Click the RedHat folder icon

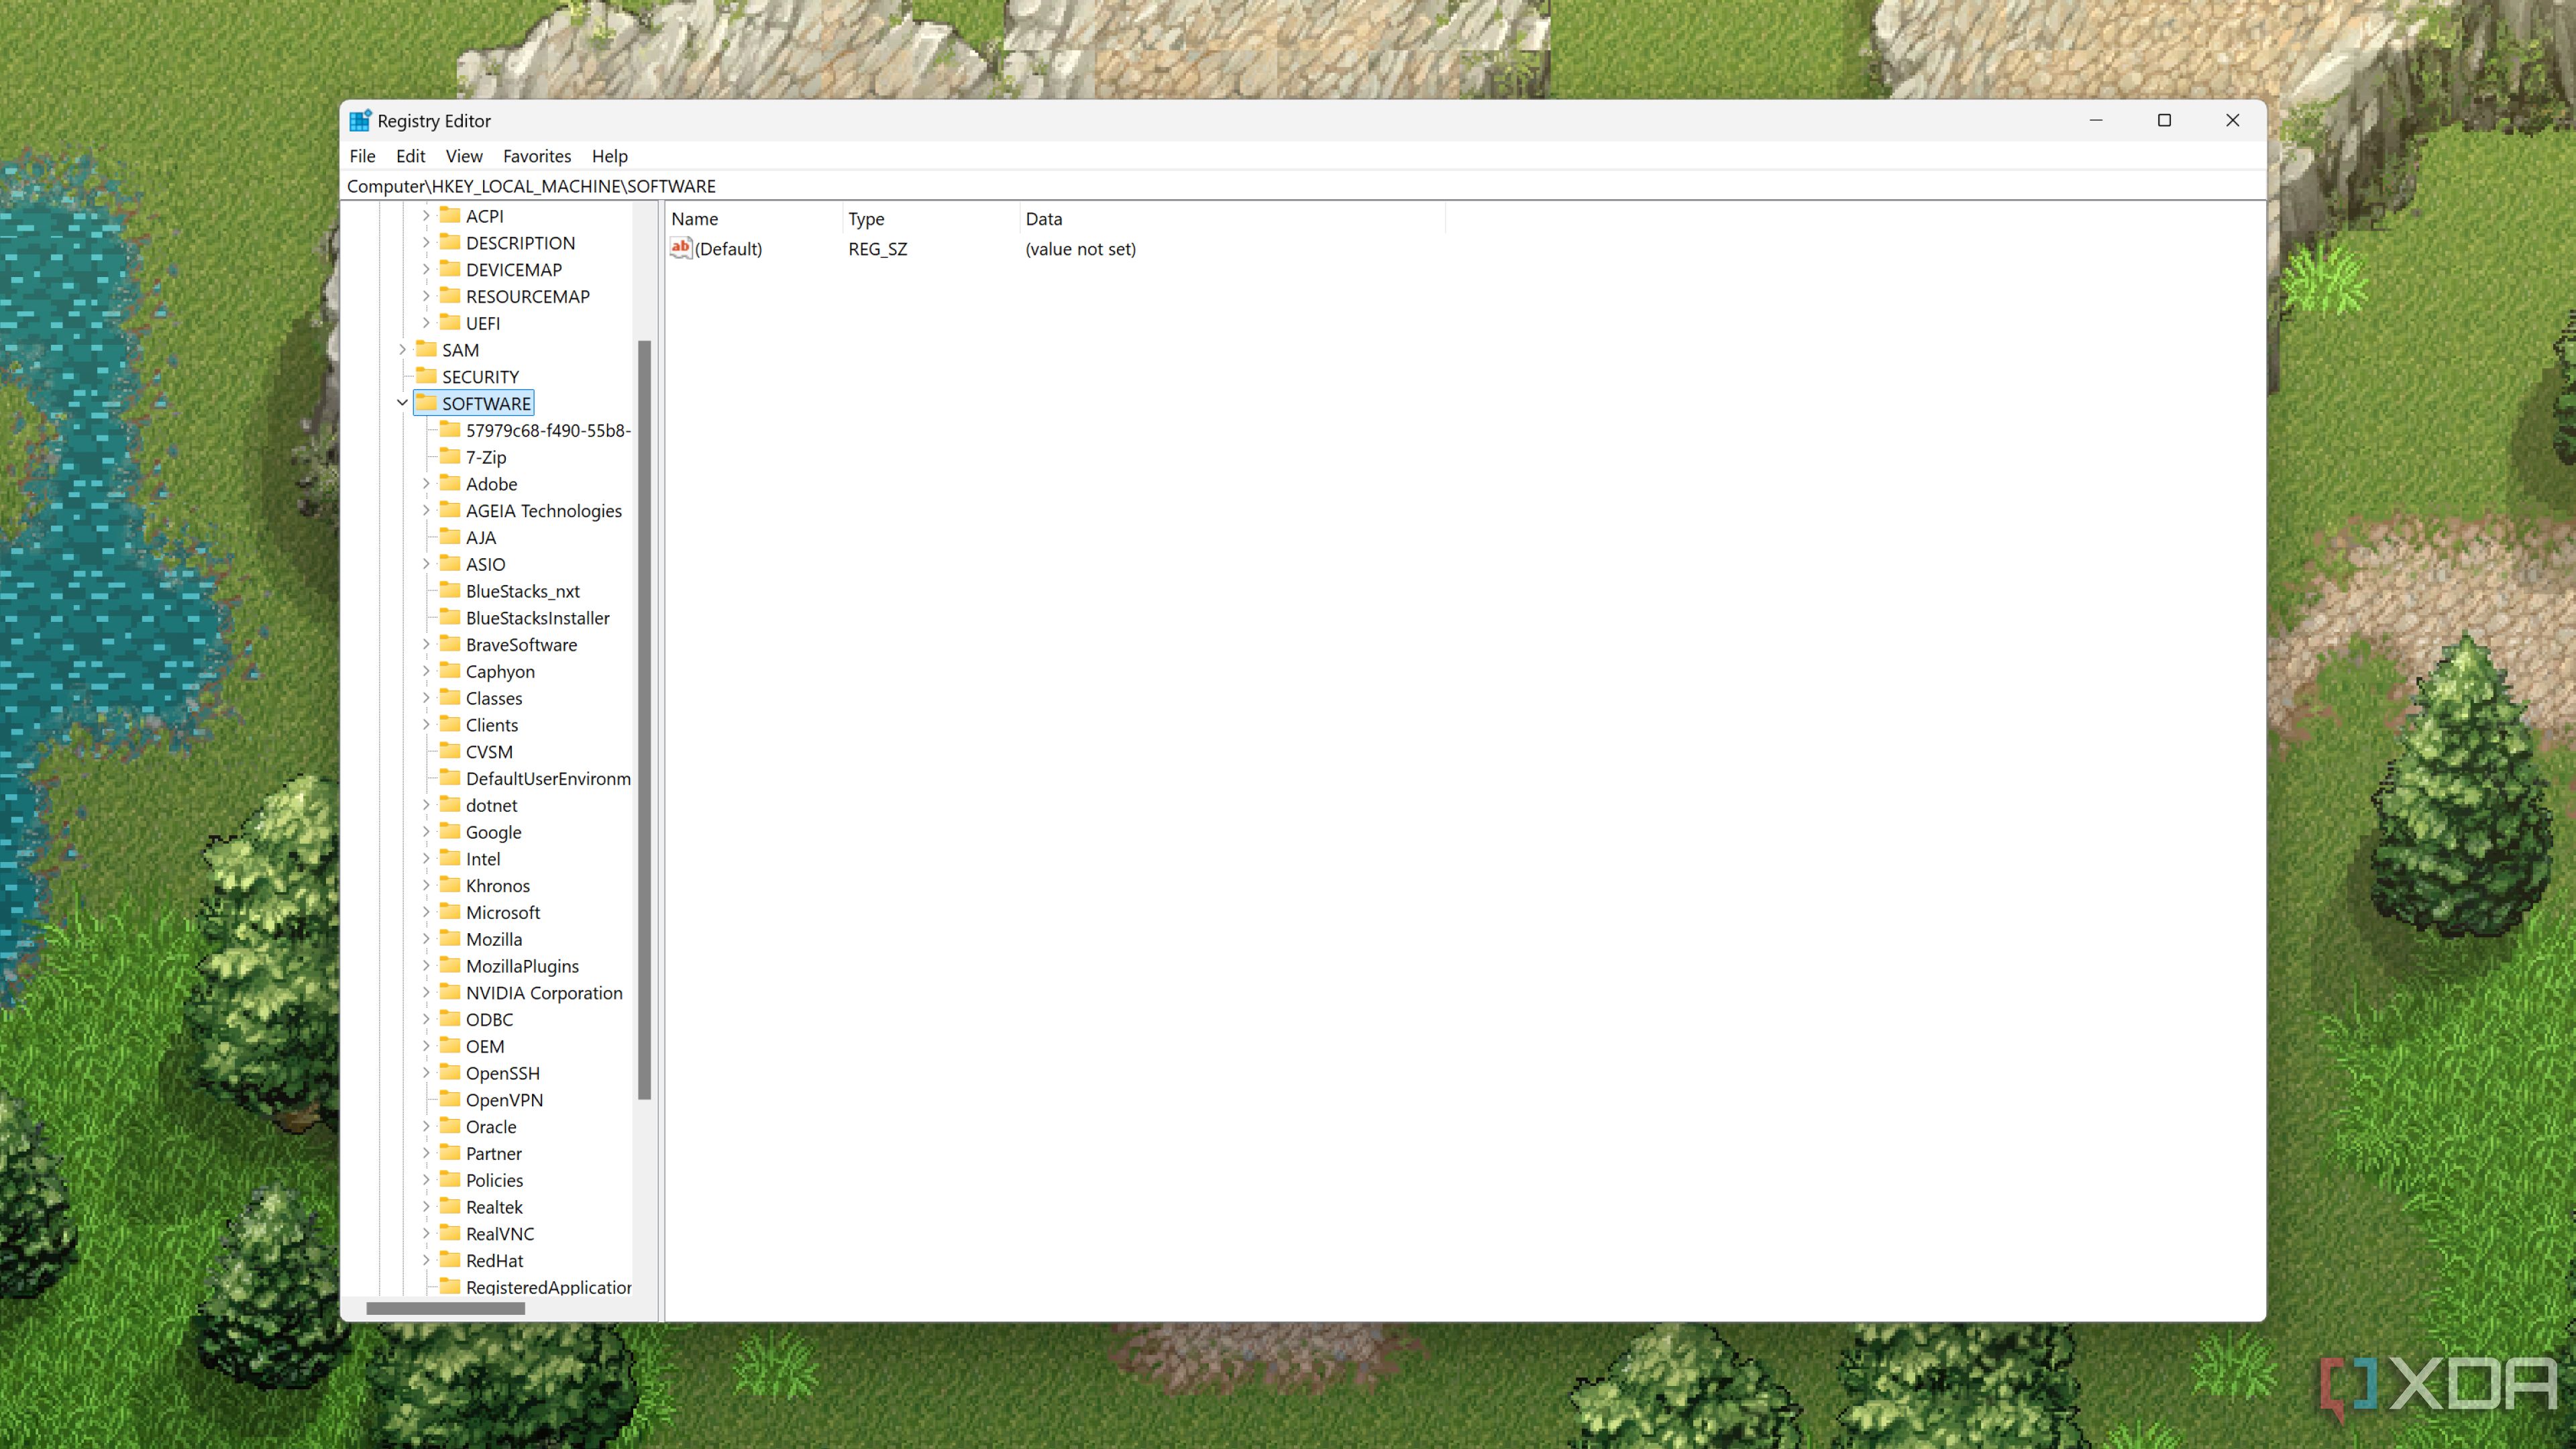coord(450,1260)
